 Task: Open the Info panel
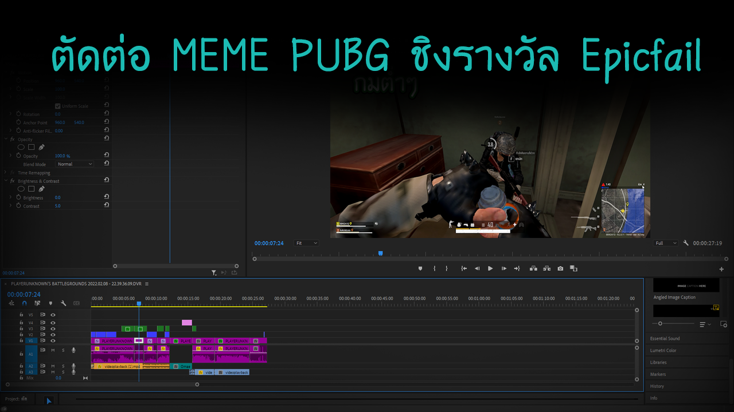(x=654, y=398)
